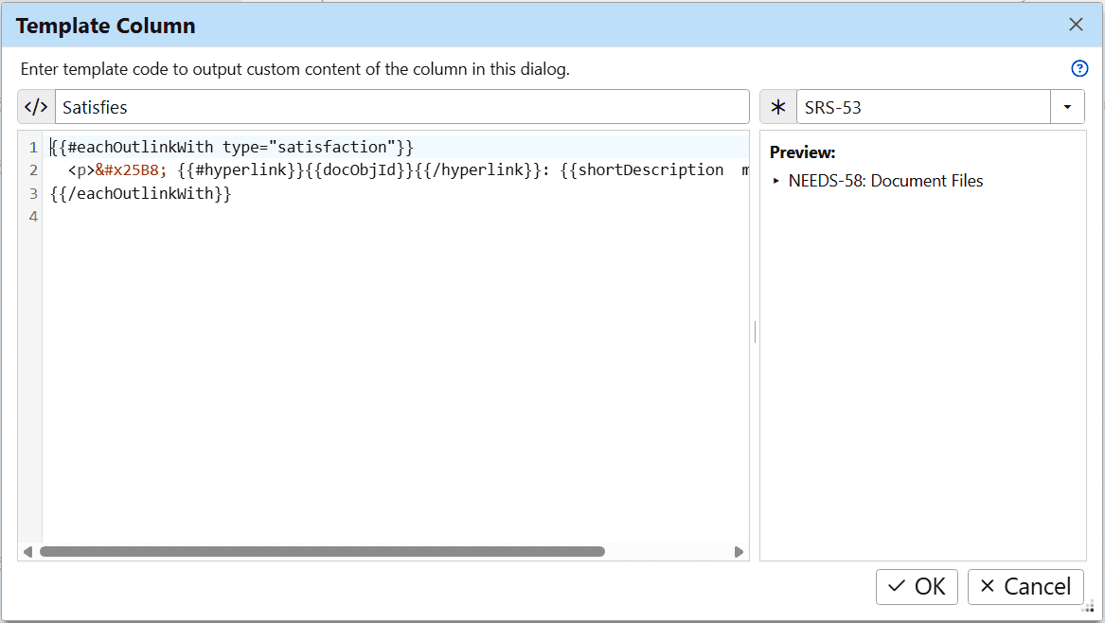1105x623 pixels.
Task: Click the left arrow of the editor scrollbar
Action: coord(27,550)
